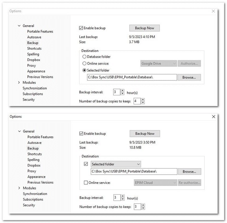Open the Google Drive dropdown
This screenshot has width=227, height=223.
[x=158, y=63]
